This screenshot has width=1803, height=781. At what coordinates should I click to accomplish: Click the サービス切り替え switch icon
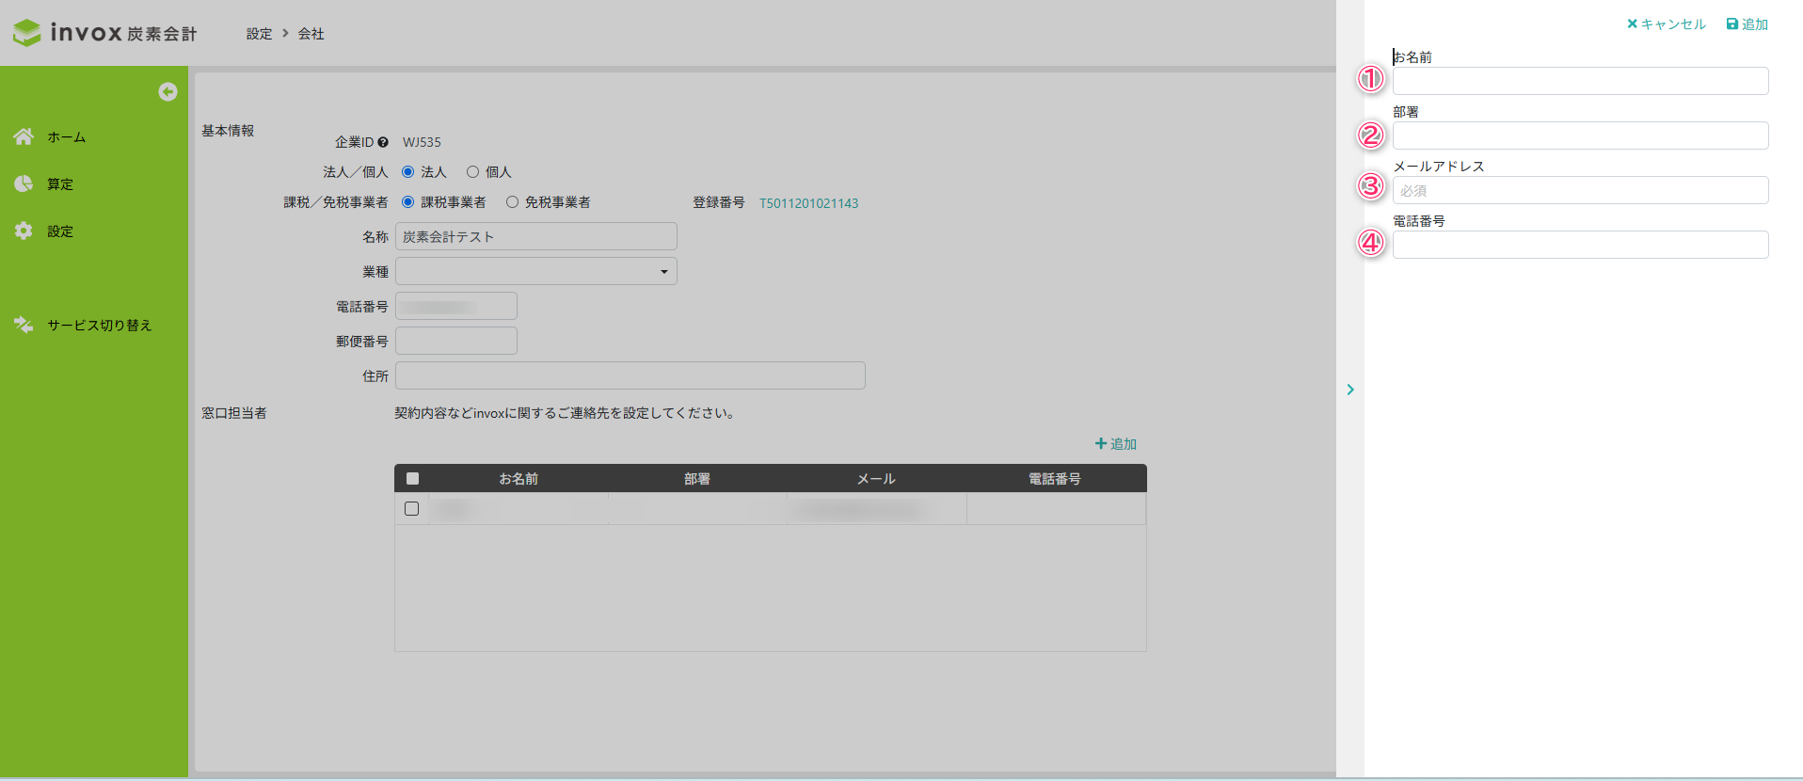coord(24,325)
